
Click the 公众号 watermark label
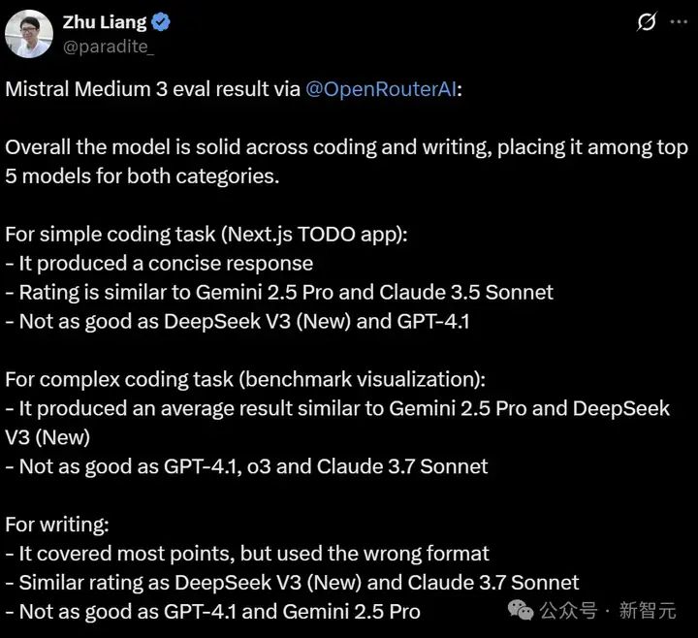coord(568,610)
